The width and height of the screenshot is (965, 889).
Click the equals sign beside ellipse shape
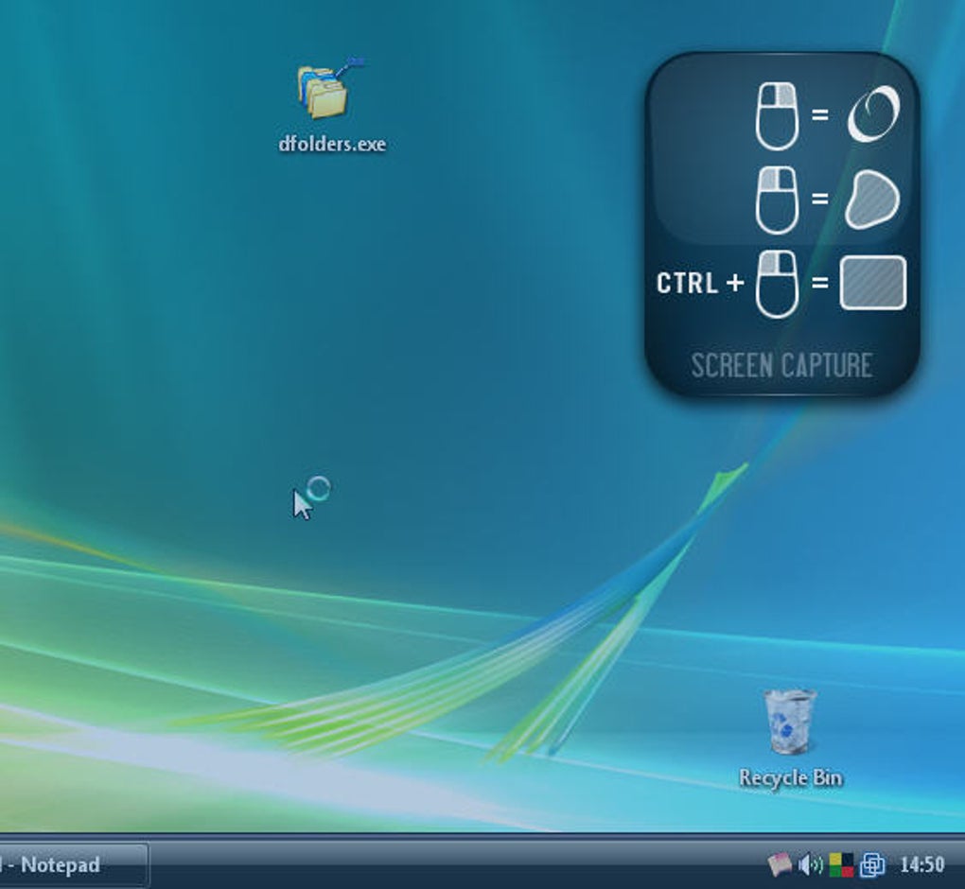tap(819, 115)
